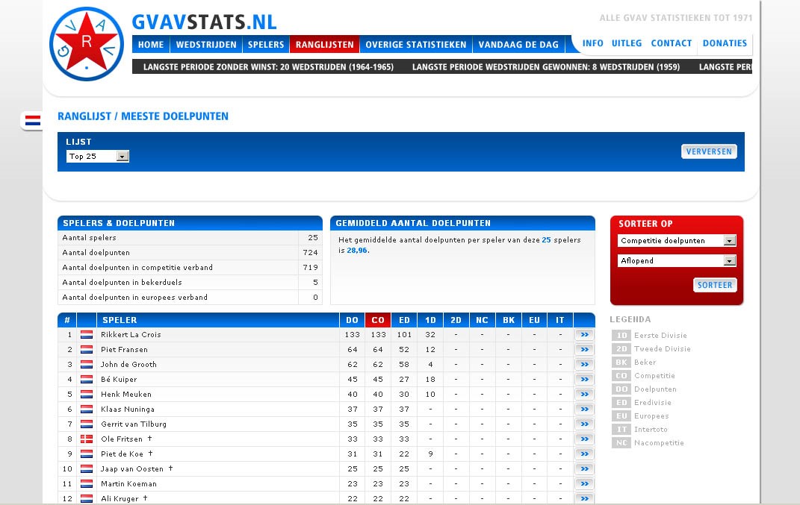Screen dimensions: 800x505
Task: Go to the Wedstrijden menu
Action: point(206,45)
